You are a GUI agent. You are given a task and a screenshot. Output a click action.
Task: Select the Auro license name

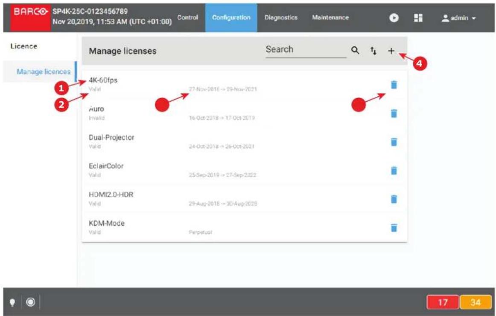[96, 109]
